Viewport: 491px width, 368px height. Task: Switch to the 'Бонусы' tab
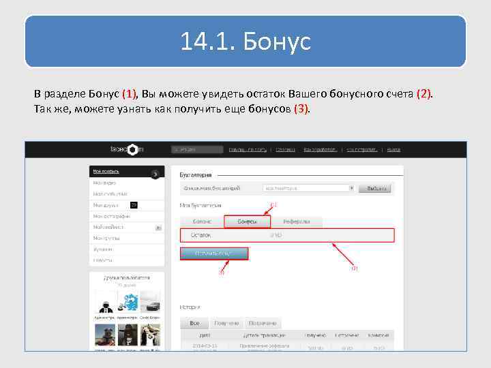pyautogui.click(x=247, y=221)
